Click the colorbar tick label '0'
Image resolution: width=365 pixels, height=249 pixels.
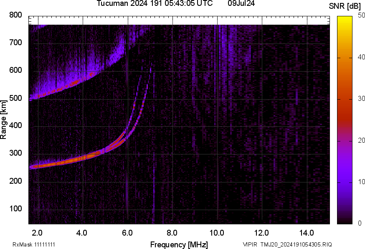pos(360,223)
